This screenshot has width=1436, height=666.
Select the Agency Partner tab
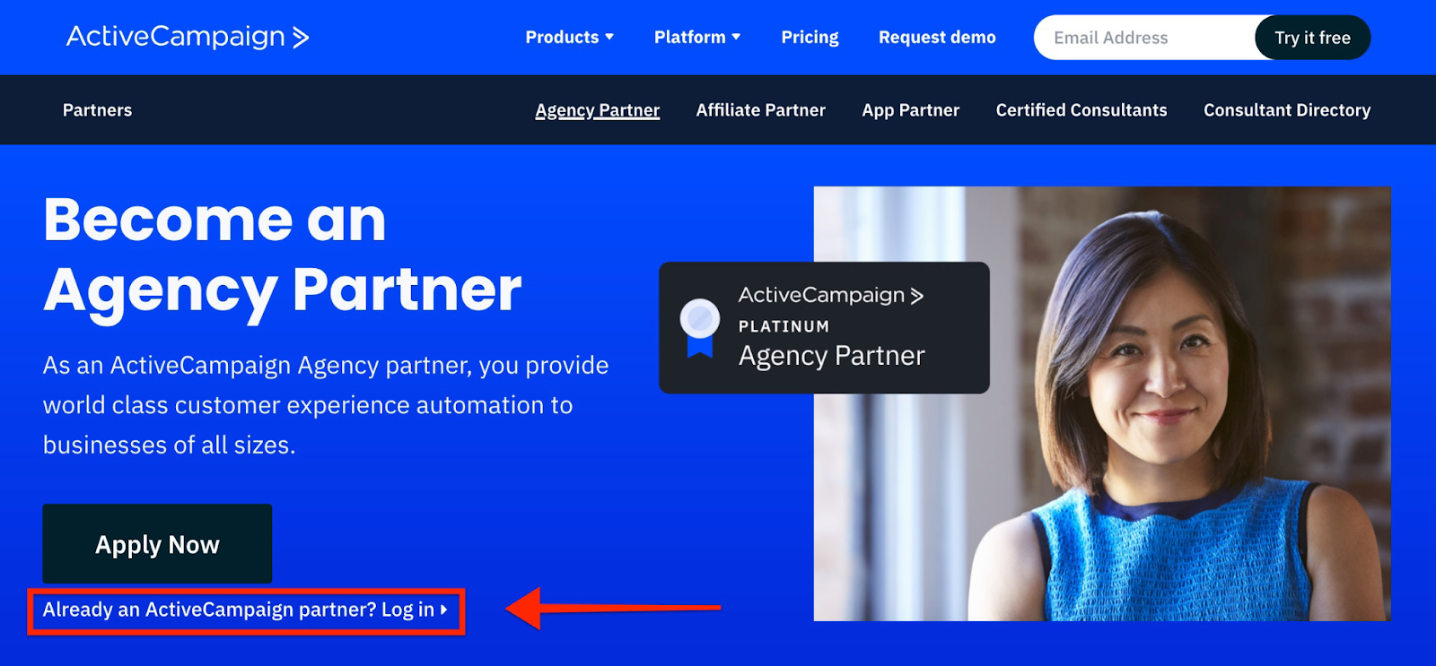coord(598,110)
